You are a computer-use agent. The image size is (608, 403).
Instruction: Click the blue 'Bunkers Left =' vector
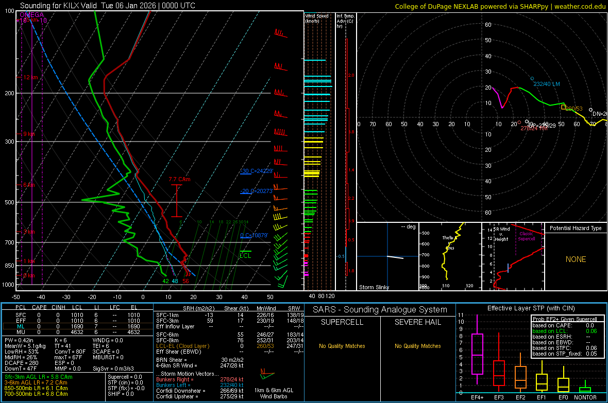[x=200, y=385]
